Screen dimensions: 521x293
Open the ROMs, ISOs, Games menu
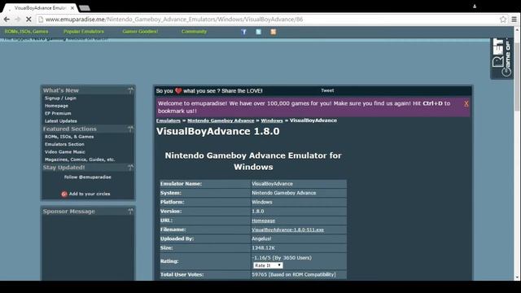point(26,32)
